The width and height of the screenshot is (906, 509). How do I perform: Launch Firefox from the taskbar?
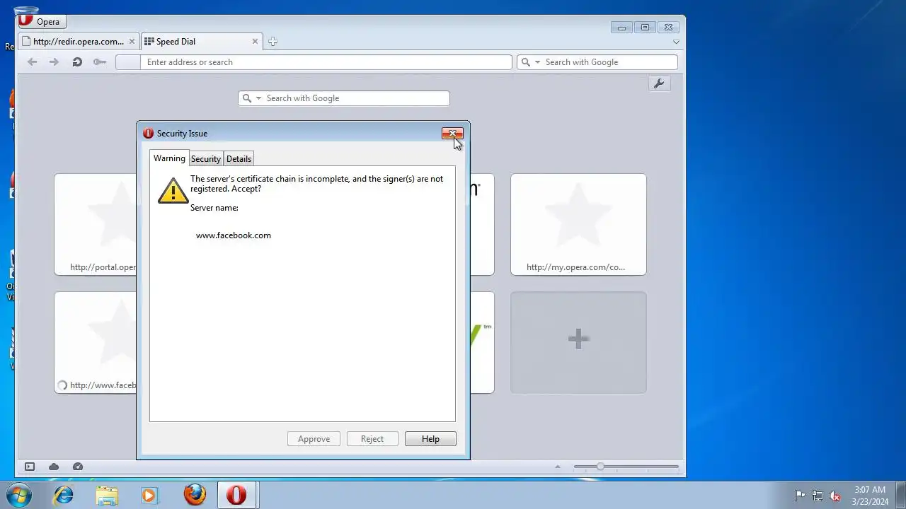tap(195, 495)
